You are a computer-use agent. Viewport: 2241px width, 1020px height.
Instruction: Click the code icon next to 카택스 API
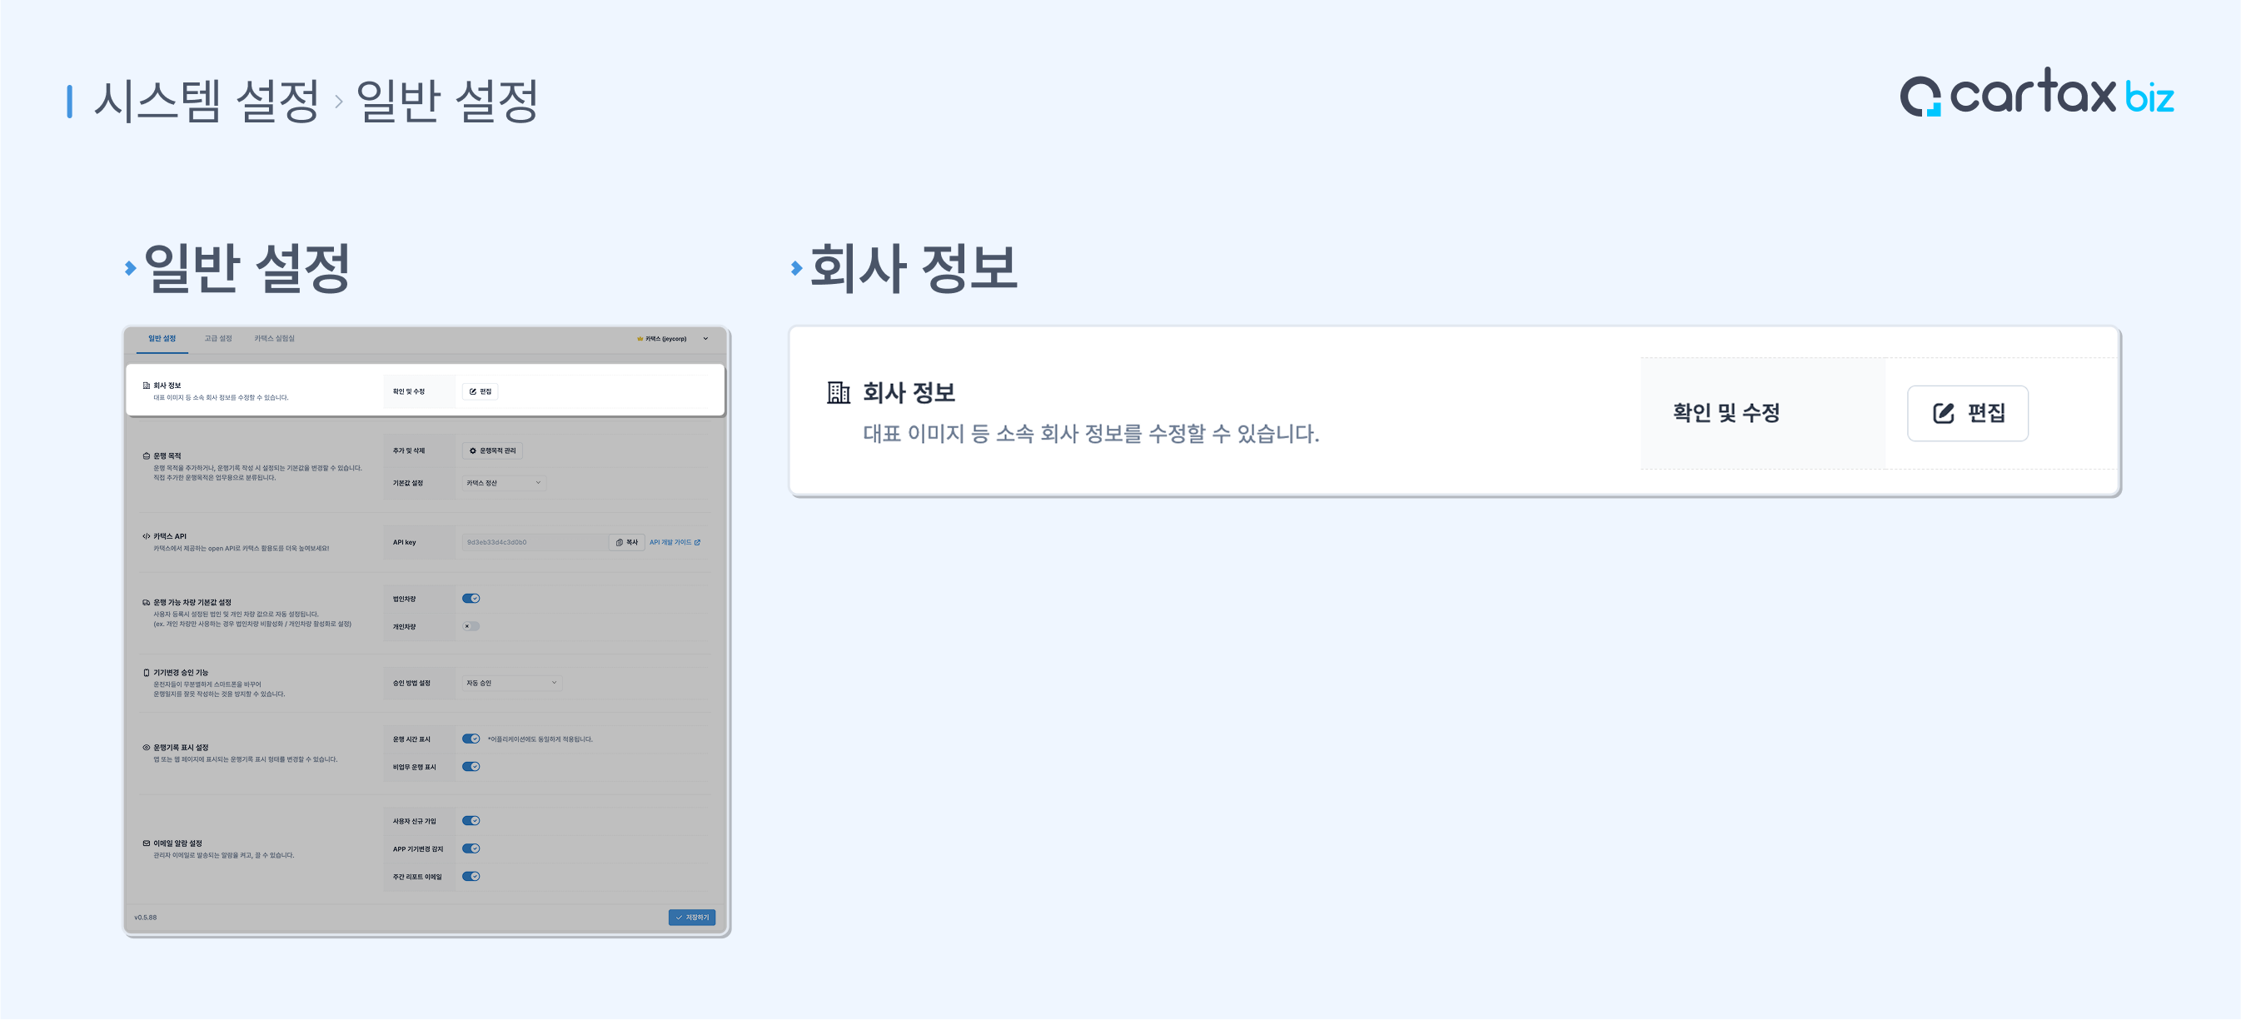(147, 536)
